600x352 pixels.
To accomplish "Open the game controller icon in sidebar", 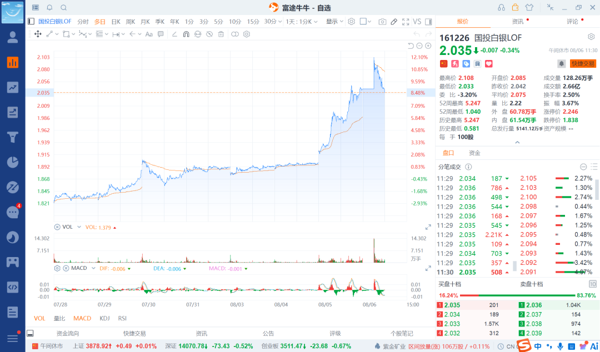I will click(13, 262).
